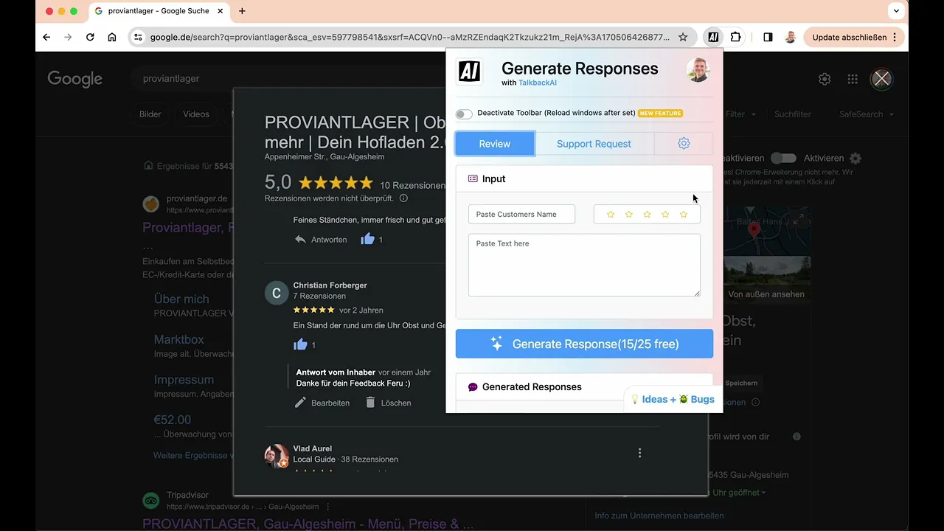Open the Filter dropdown
This screenshot has width=944, height=531.
[x=740, y=114]
